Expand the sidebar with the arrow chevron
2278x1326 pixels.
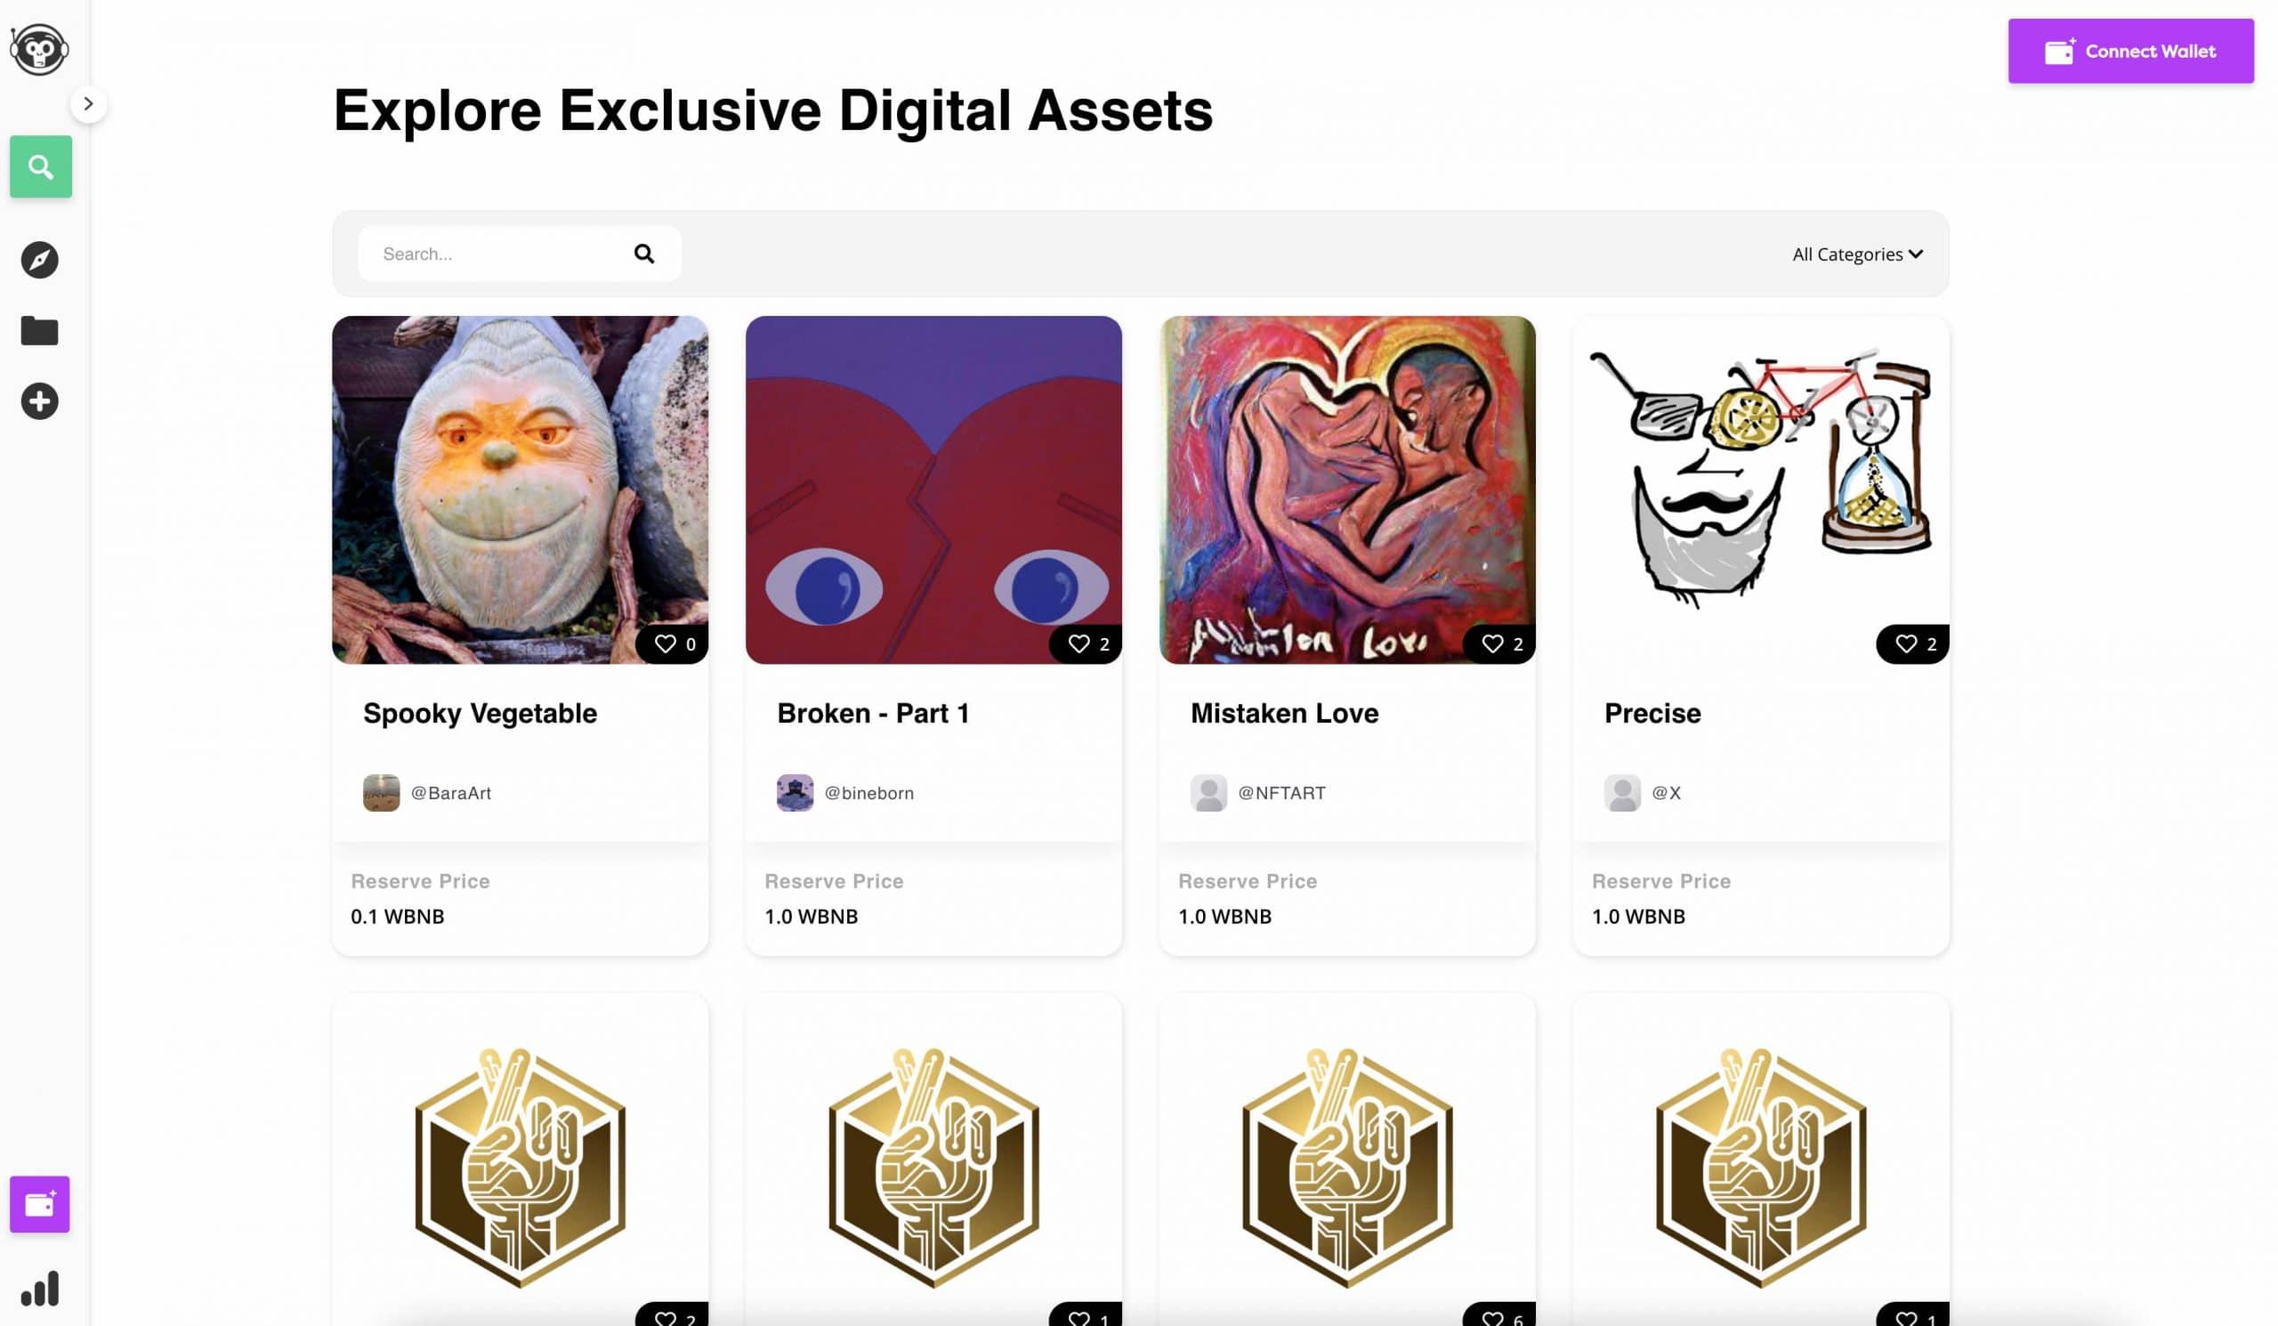pyautogui.click(x=89, y=104)
